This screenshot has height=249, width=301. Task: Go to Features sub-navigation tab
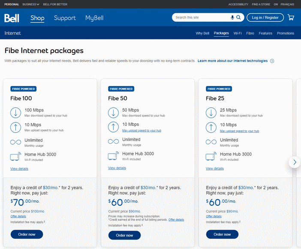coord(265,33)
